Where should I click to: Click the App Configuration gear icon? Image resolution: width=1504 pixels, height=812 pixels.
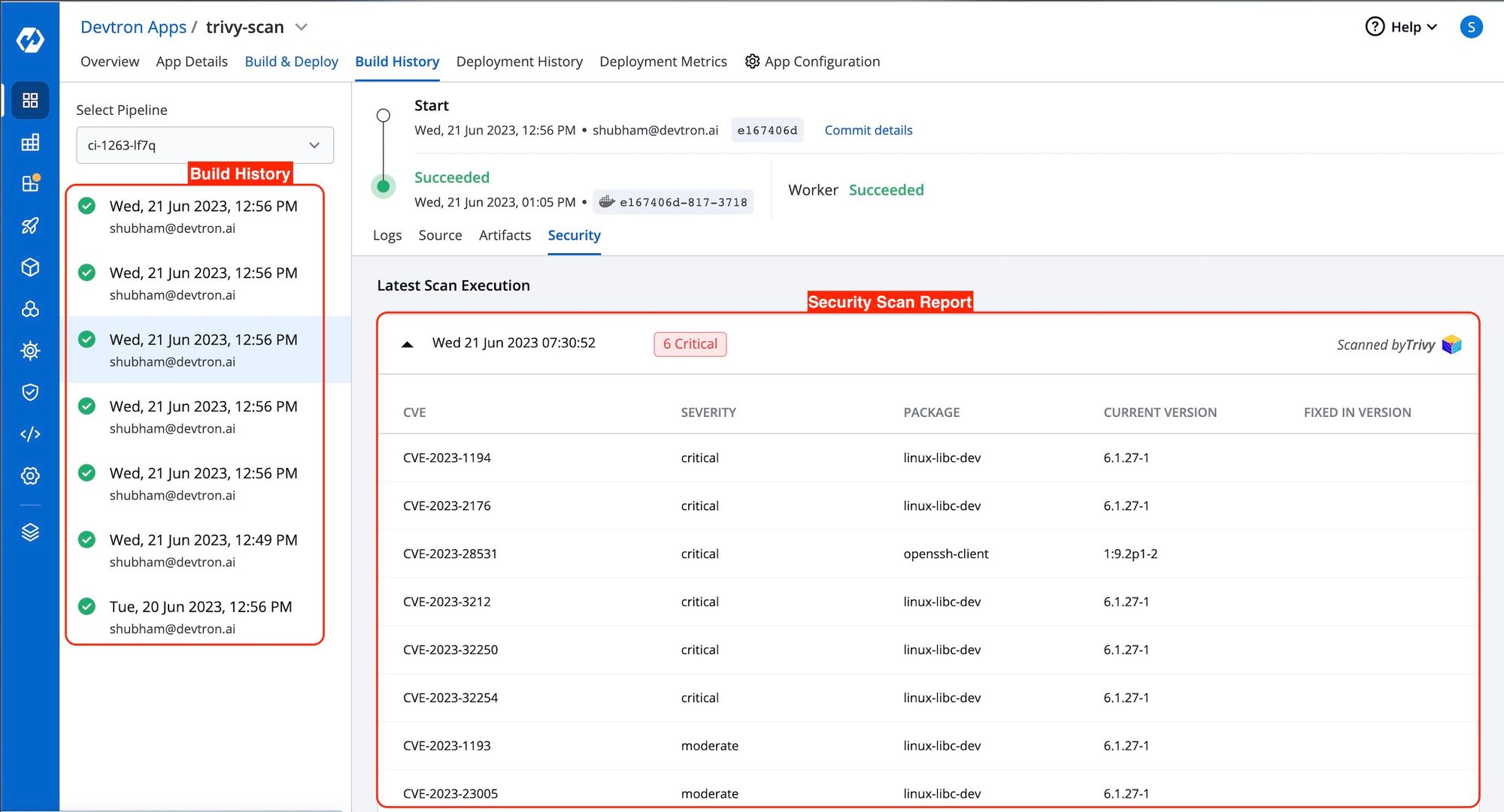point(752,62)
